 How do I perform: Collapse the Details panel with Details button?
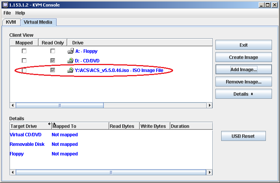point(244,94)
